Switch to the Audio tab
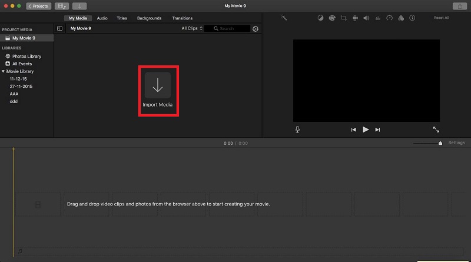The image size is (471, 262). (x=102, y=18)
